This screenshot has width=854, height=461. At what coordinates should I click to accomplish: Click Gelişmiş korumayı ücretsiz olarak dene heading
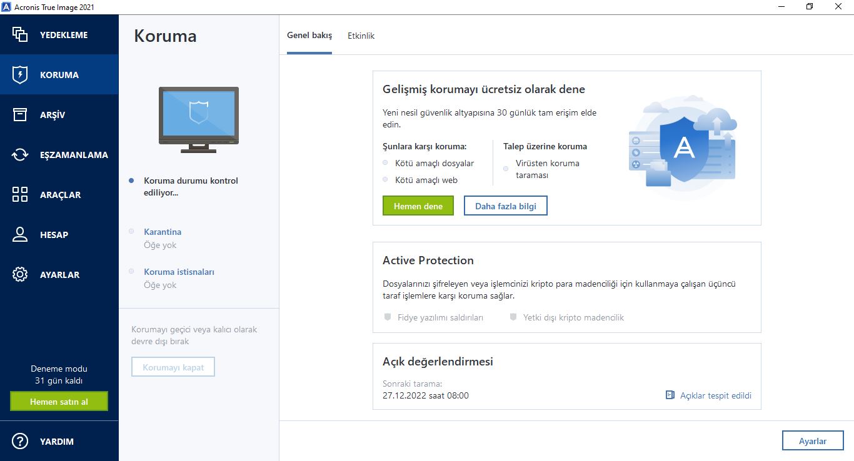(484, 89)
